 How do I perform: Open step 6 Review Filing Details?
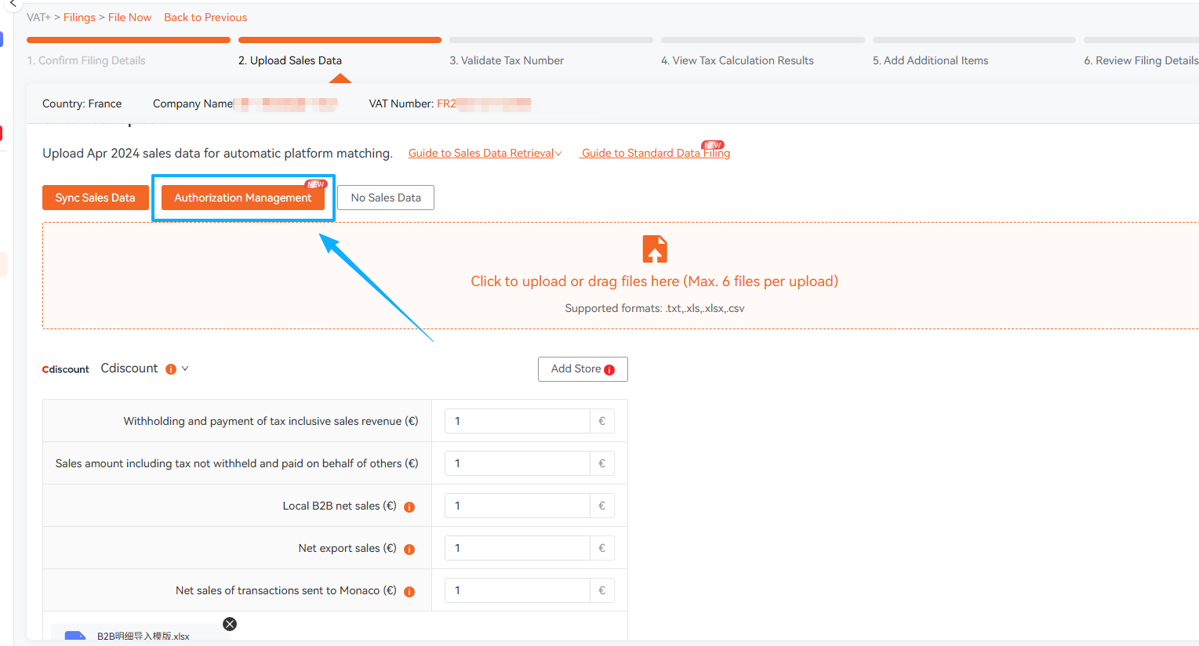tap(1141, 60)
